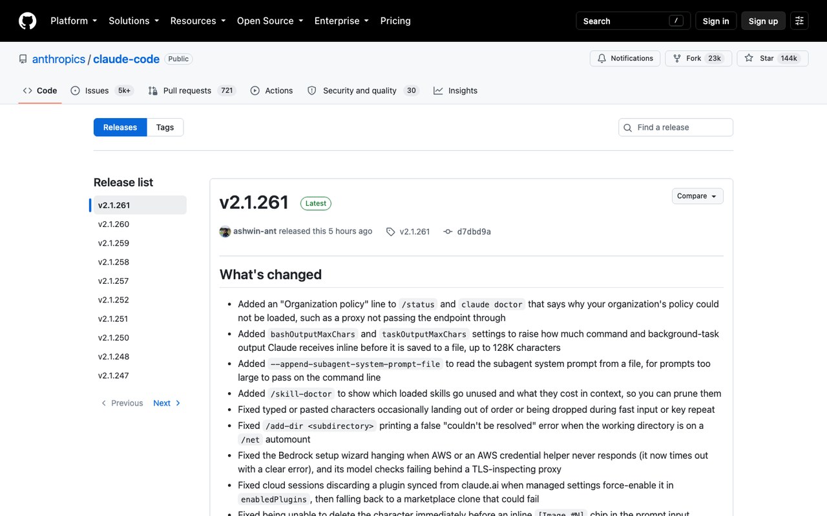Screen dimensions: 827x516
Task: Expand the Enterprise menu
Action: click(x=342, y=21)
